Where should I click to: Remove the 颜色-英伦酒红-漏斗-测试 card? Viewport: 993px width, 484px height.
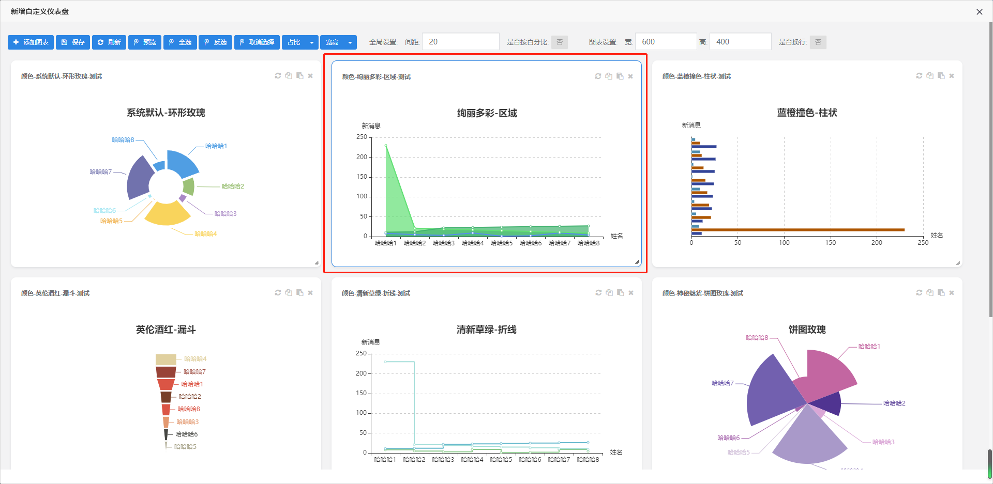(310, 293)
